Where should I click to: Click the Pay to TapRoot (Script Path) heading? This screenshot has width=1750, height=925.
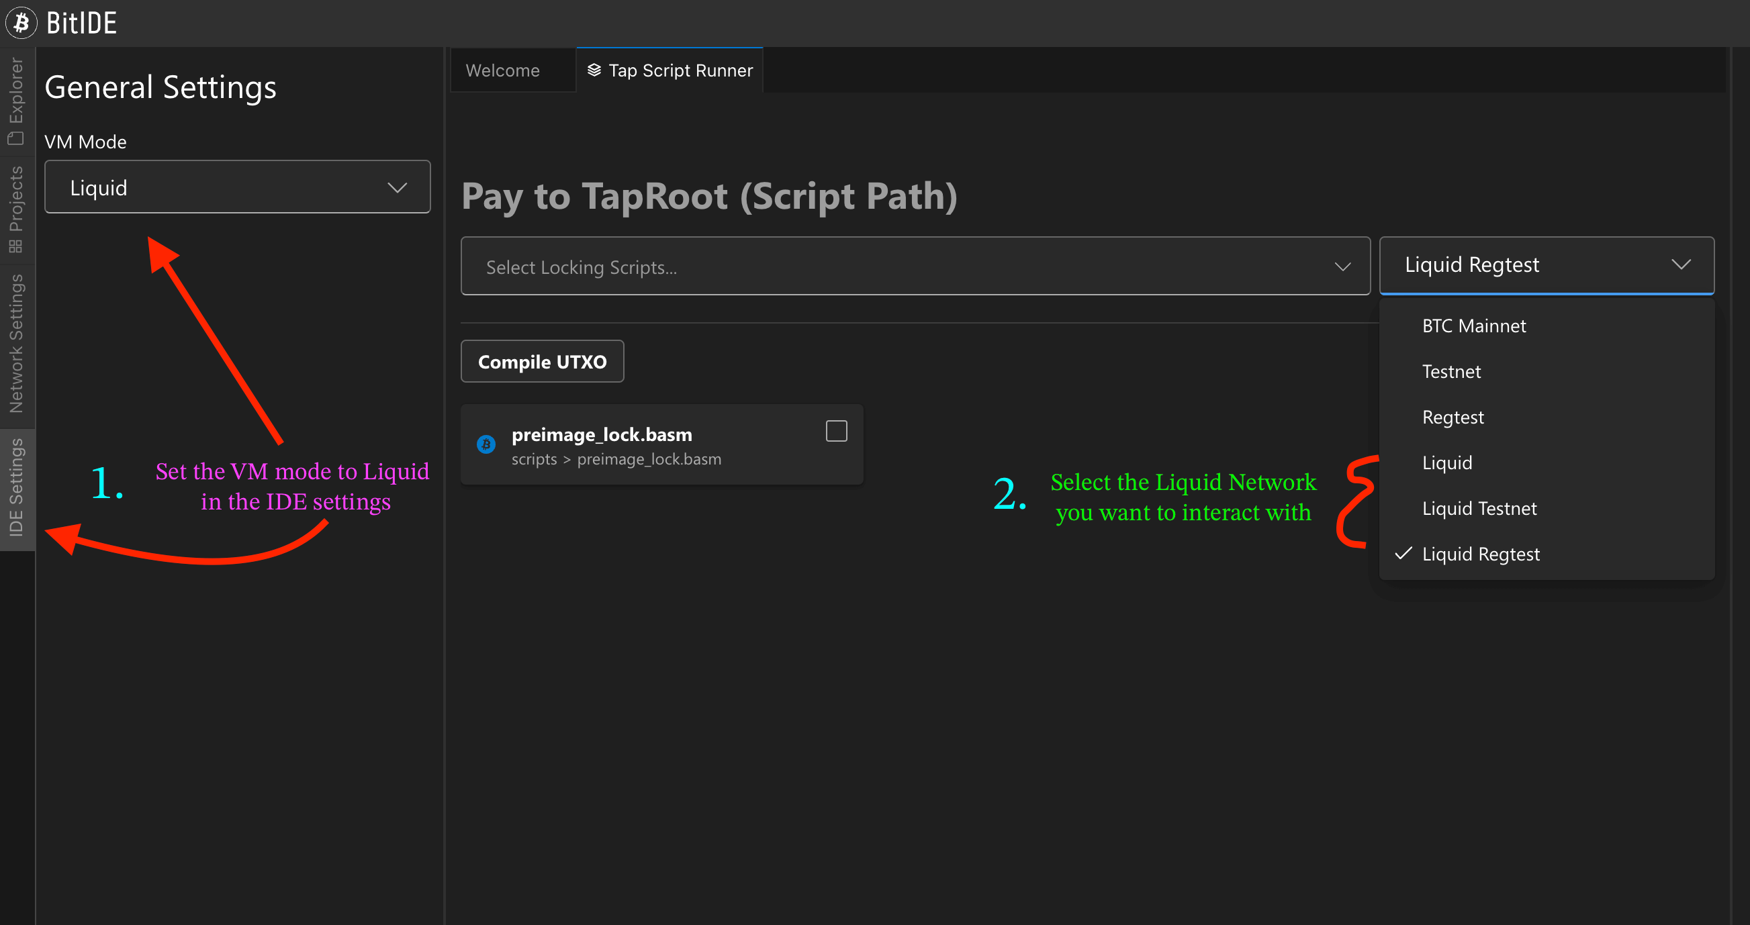tap(709, 197)
